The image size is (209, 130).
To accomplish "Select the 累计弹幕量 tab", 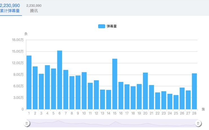I will (10, 8).
